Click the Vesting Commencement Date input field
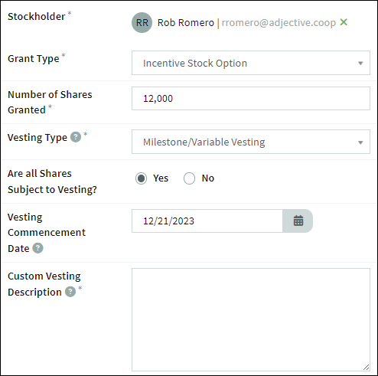Image resolution: width=378 pixels, height=376 pixels. [207, 221]
